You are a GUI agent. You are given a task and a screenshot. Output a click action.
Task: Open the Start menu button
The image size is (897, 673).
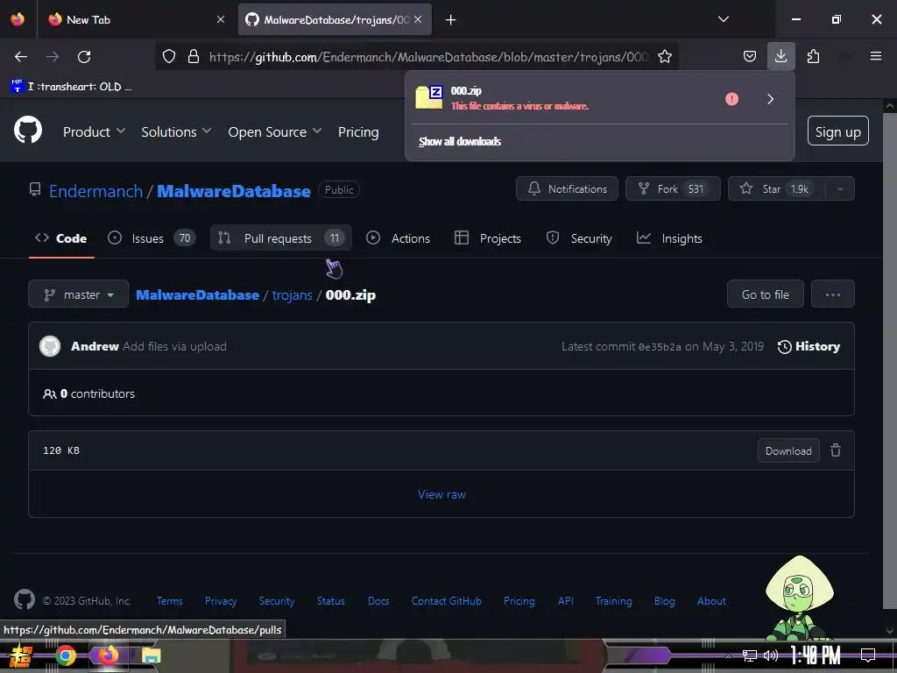[21, 655]
